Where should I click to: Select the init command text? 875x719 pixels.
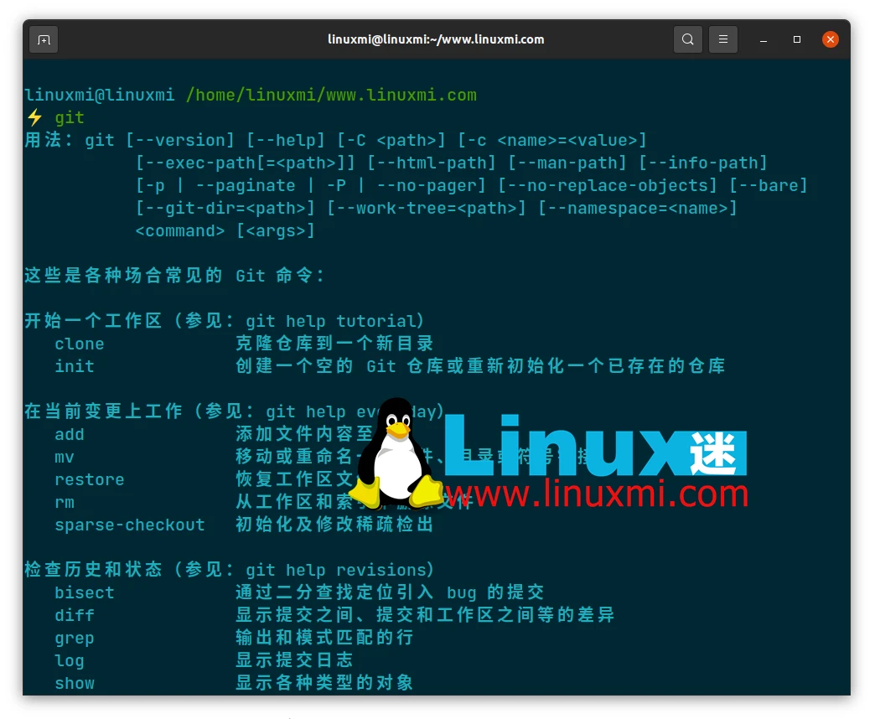[x=75, y=366]
